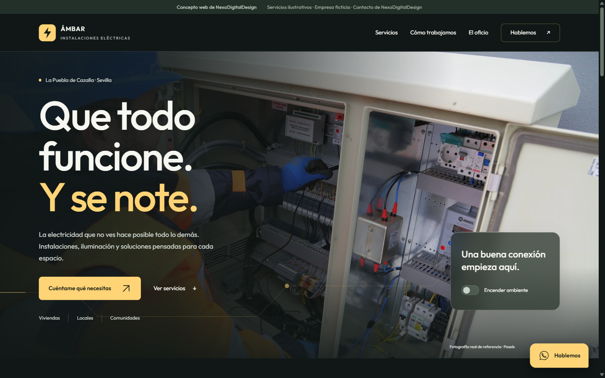The height and width of the screenshot is (378, 605).
Task: Click La Puebla de Cazalla · Sevilla text
Action: pyautogui.click(x=79, y=80)
